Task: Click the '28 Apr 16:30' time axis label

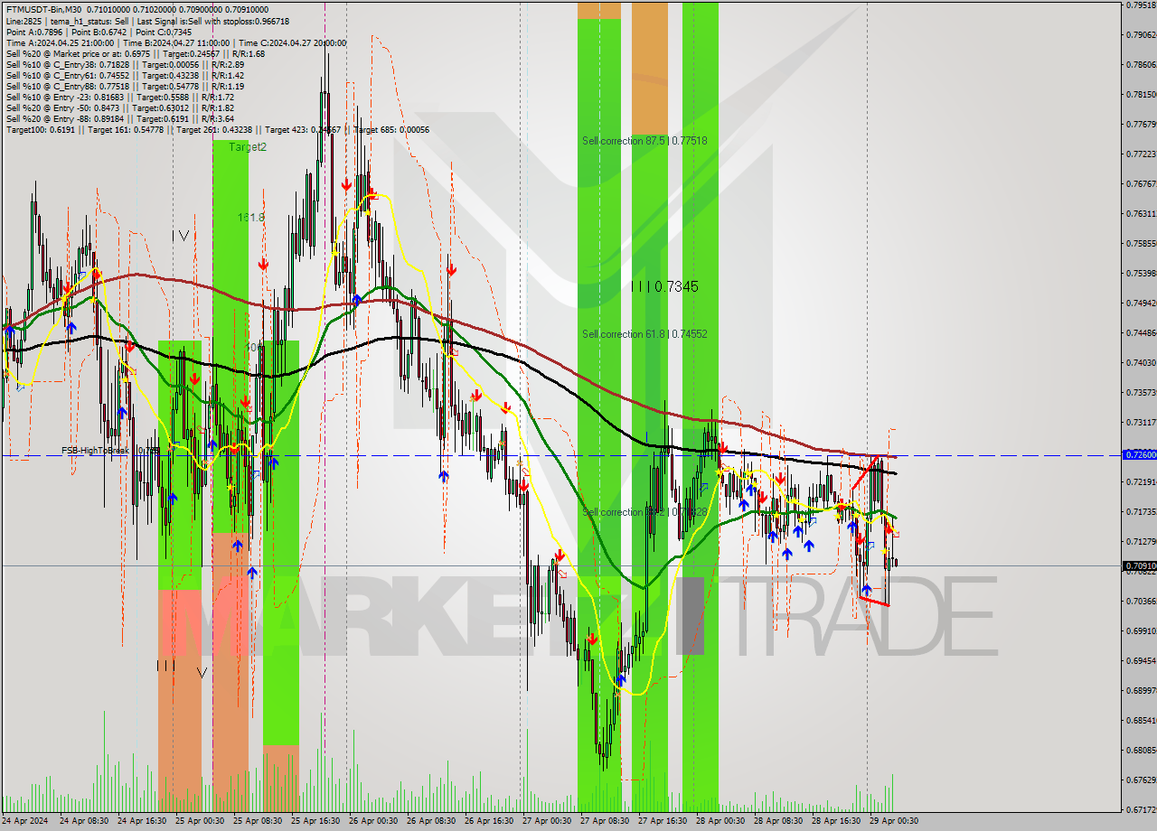Action: pos(834,821)
